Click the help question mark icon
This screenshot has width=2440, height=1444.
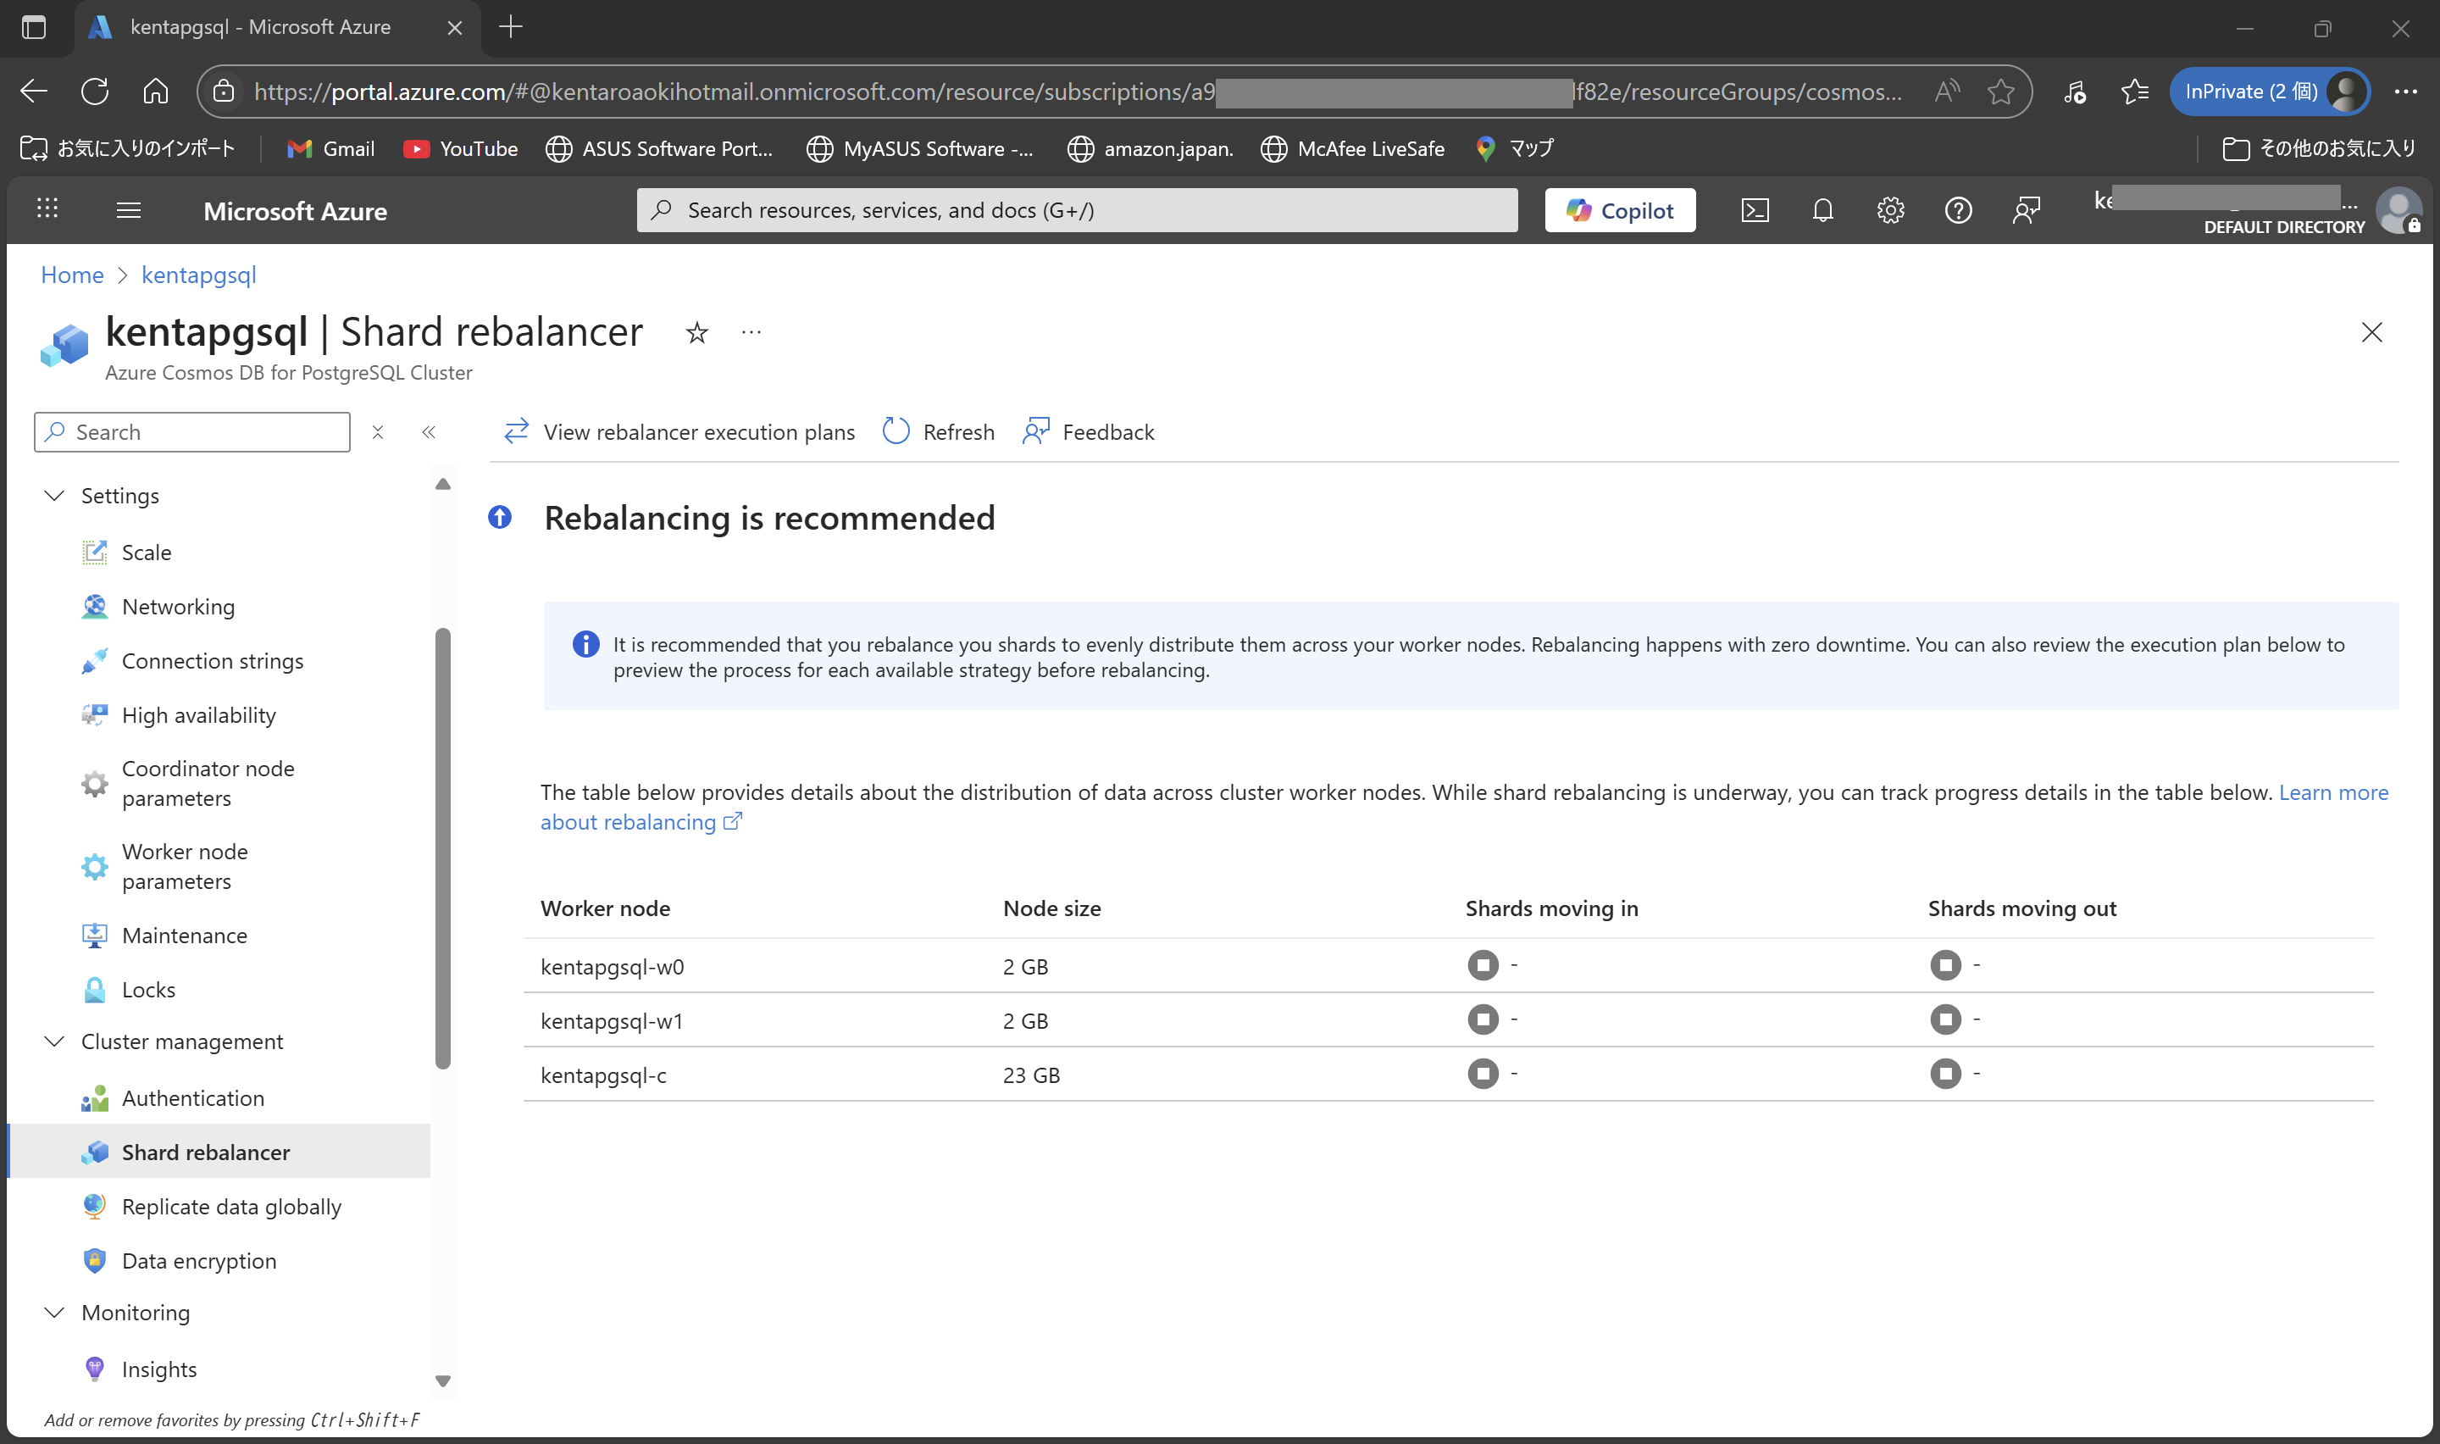click(1958, 210)
